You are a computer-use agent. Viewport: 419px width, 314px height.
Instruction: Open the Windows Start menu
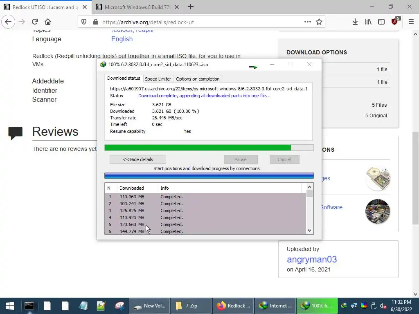[10, 306]
